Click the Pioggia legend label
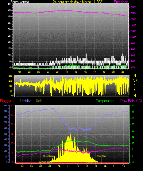143x171 pixels. tap(6, 101)
